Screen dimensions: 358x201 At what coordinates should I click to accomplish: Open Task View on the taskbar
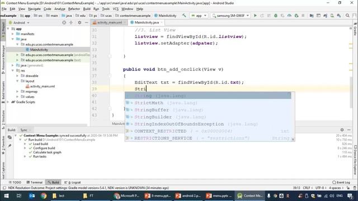[19, 196]
